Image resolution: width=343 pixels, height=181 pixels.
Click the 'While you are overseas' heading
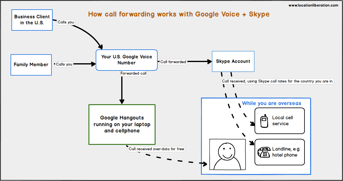point(272,103)
